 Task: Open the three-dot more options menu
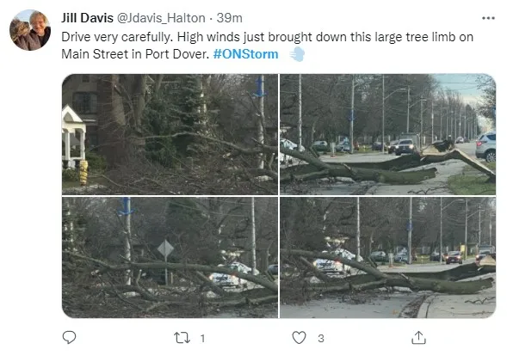pos(488,18)
